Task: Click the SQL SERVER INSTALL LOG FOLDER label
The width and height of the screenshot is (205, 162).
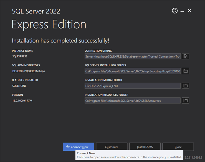Action: click(105, 65)
